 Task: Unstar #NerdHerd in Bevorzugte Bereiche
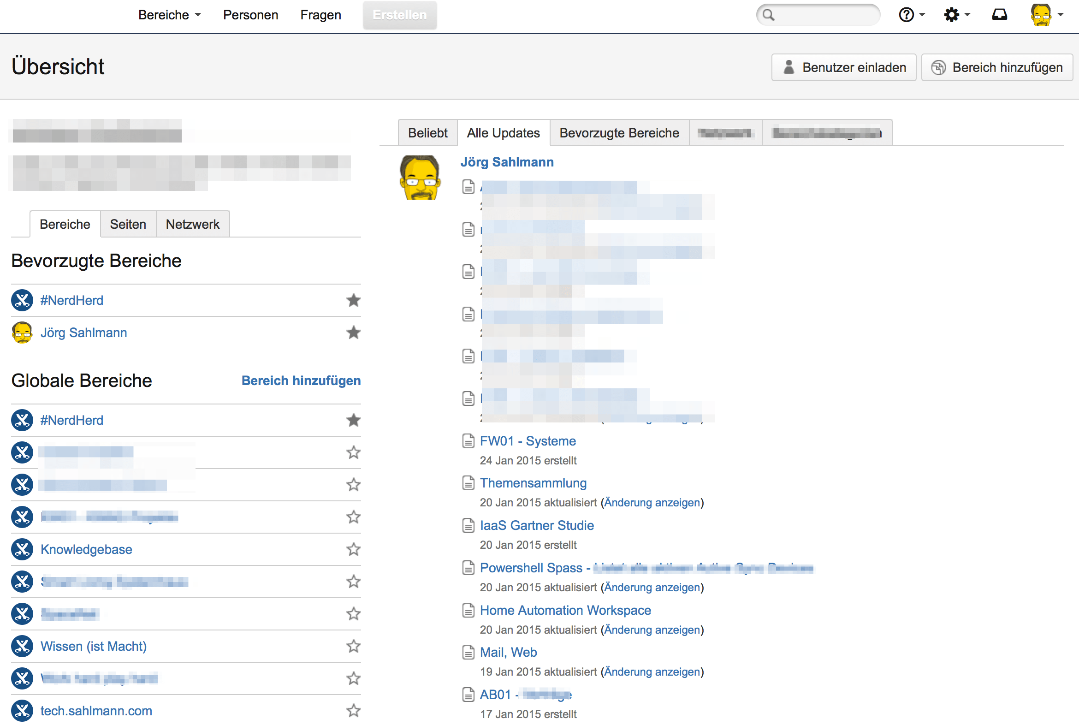354,300
